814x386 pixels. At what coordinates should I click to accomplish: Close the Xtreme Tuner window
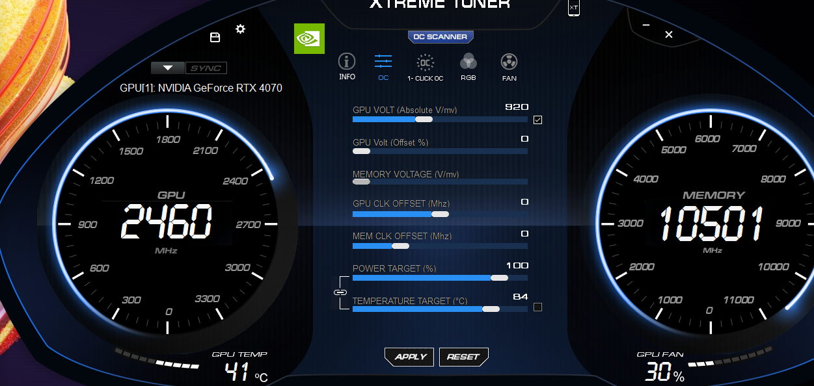tap(669, 34)
